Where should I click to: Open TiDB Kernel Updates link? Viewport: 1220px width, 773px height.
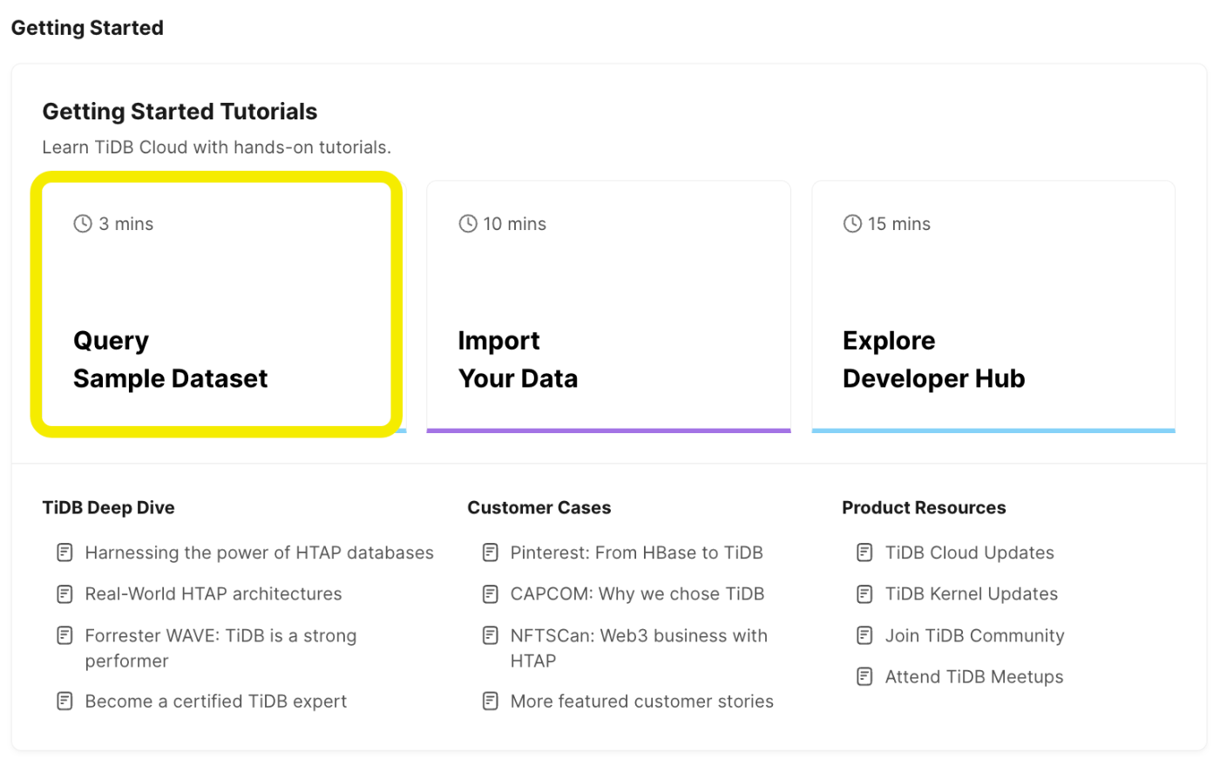pos(971,593)
